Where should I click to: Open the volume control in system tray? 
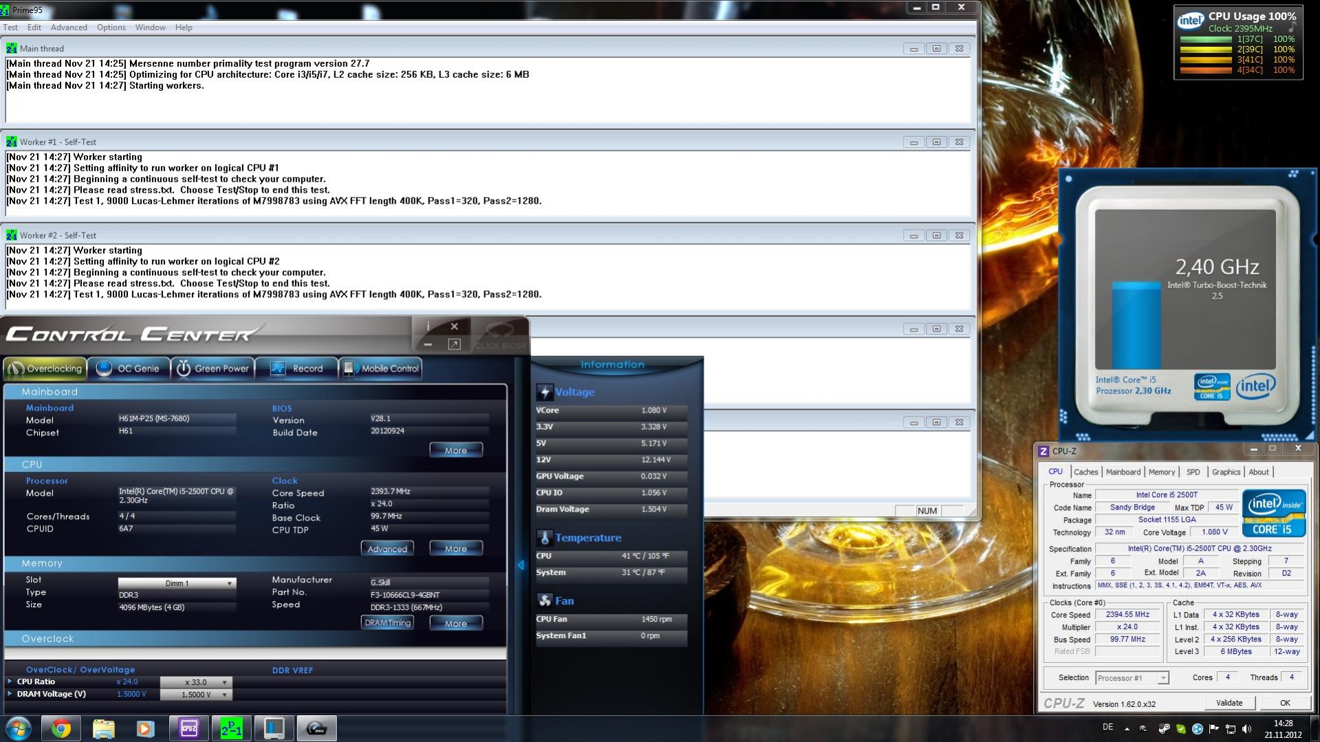click(1247, 729)
